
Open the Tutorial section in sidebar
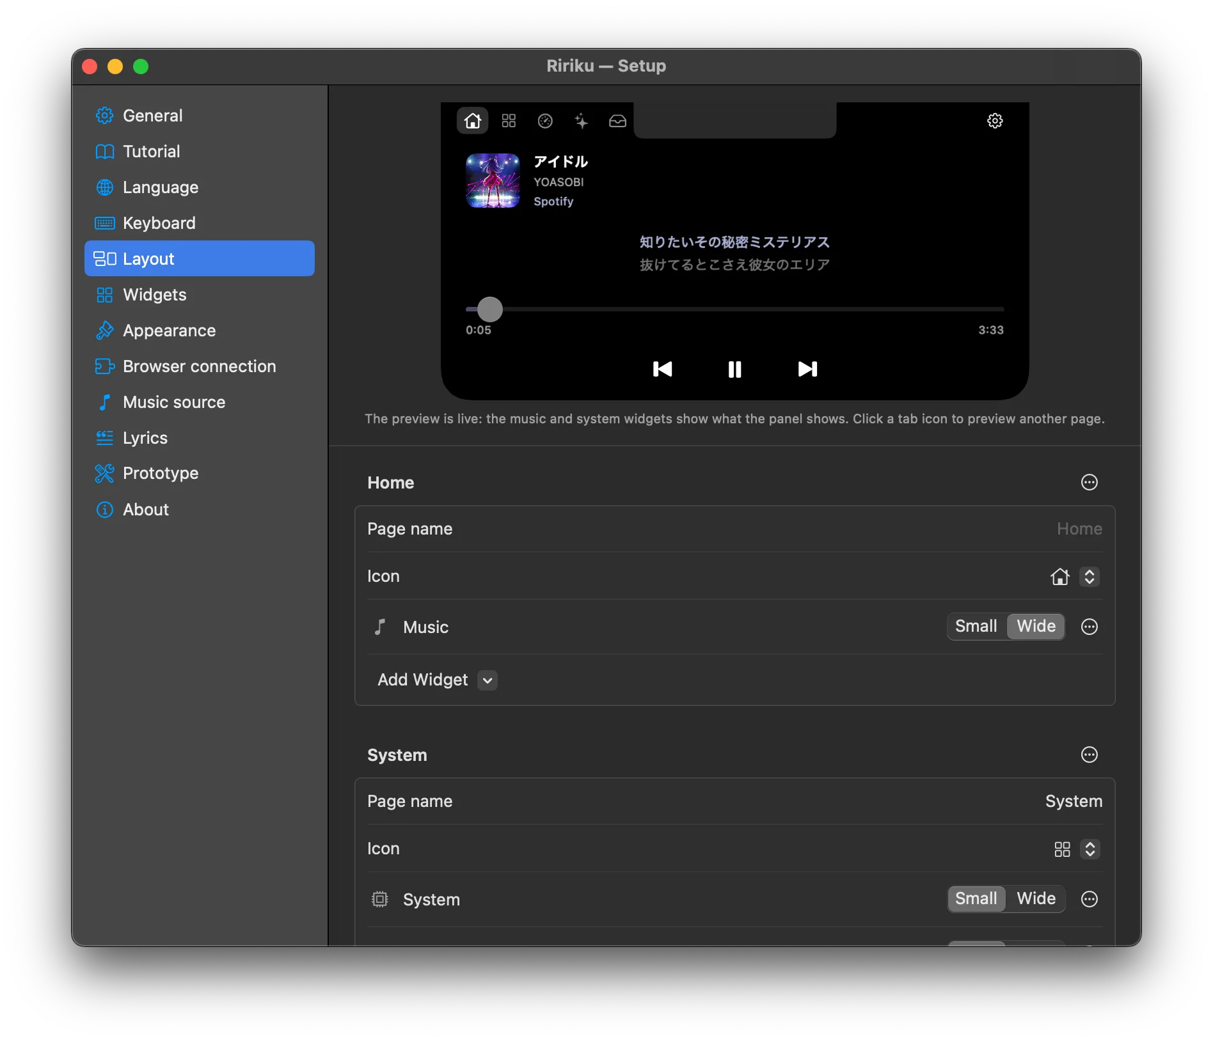point(199,152)
